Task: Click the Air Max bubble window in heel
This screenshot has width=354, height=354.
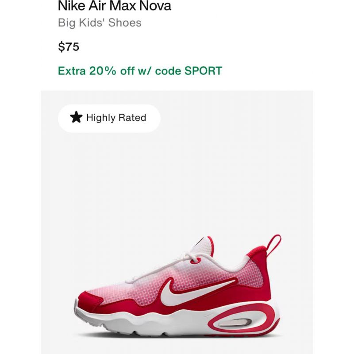Action: (x=235, y=323)
